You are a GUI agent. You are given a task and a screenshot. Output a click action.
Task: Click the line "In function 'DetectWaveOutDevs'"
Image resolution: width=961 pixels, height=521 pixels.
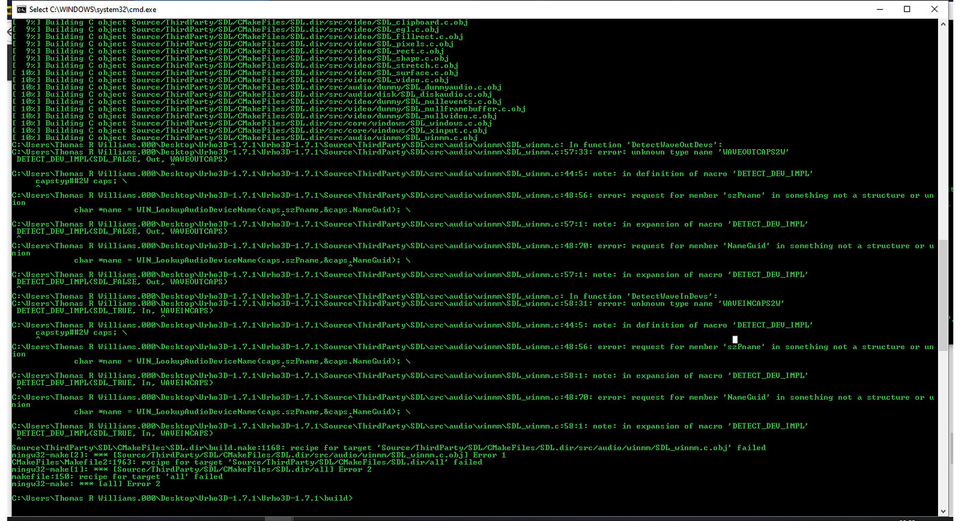[x=368, y=145]
